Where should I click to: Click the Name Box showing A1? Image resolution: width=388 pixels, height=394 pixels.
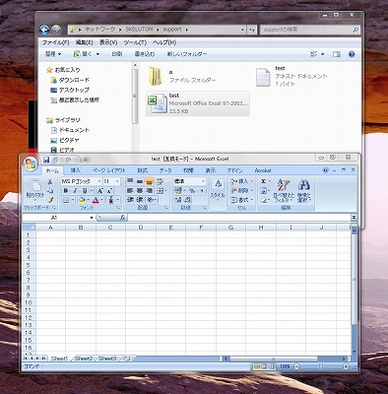pos(58,218)
